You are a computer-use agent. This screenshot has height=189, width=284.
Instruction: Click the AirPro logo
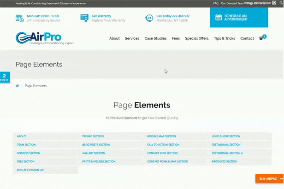[45, 38]
